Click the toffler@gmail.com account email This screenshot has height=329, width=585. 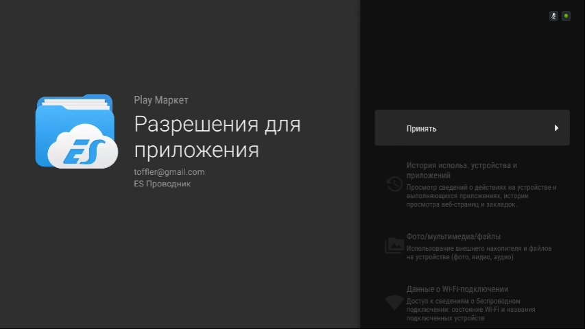pos(169,172)
